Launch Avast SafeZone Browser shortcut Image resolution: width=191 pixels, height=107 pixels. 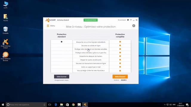[5, 56]
